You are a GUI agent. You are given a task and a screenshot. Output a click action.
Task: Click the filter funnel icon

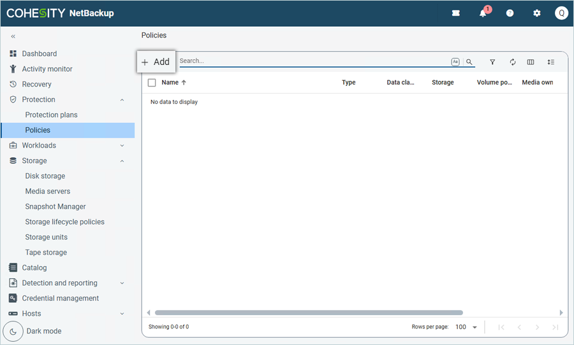coord(492,62)
